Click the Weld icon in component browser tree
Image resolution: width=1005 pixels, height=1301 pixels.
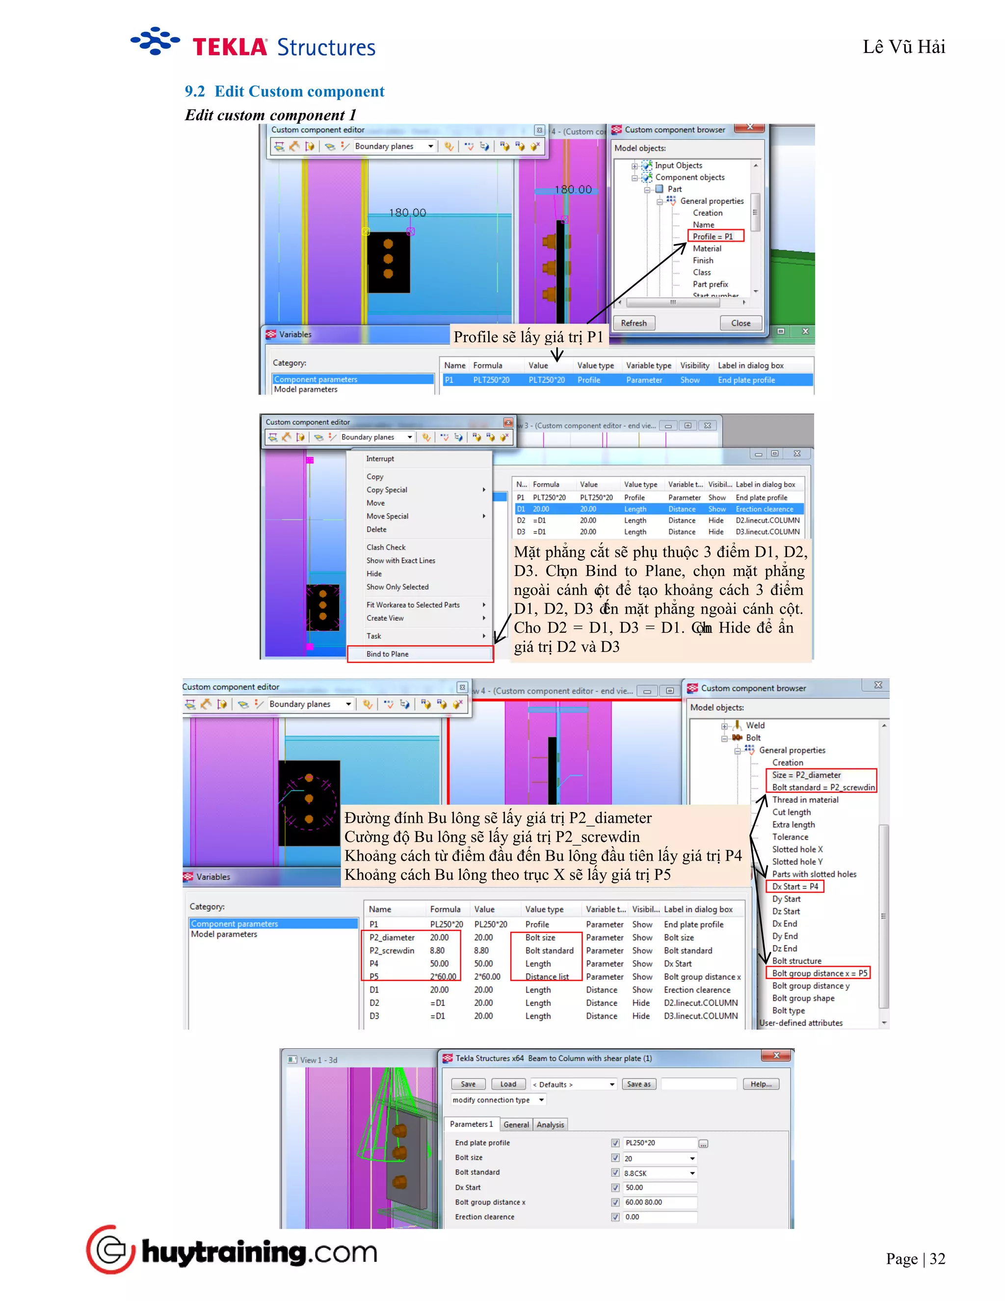pos(738,725)
